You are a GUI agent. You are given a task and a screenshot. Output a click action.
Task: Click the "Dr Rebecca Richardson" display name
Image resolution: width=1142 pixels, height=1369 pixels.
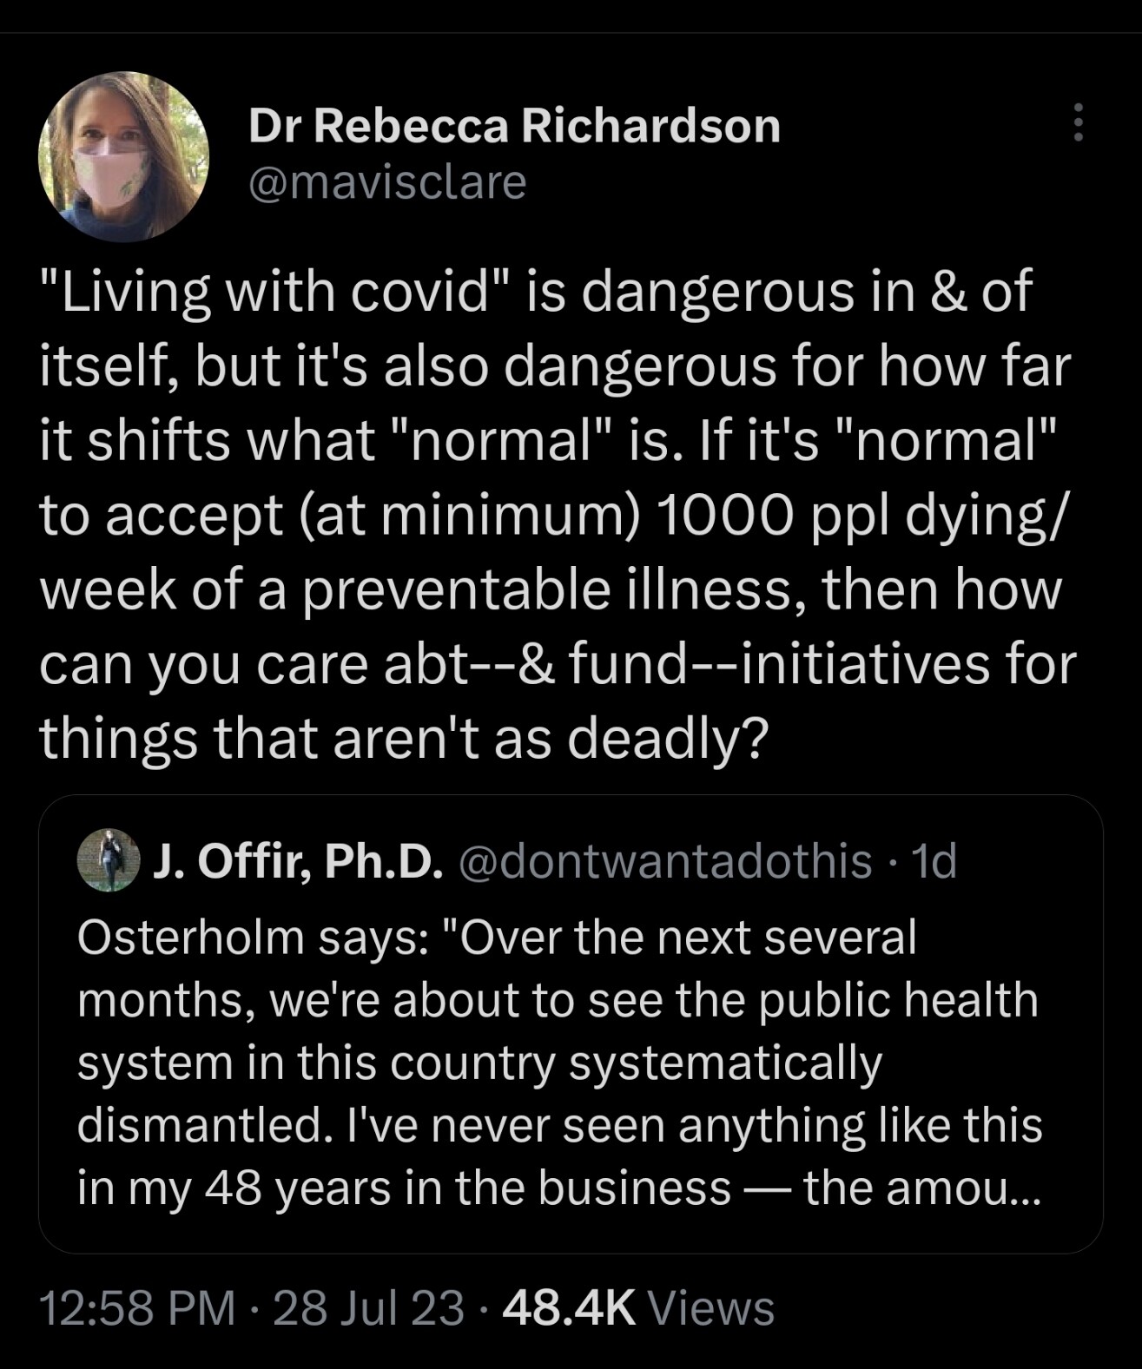click(514, 127)
